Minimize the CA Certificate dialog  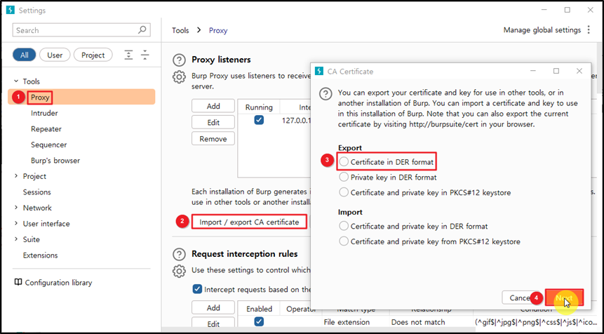533,71
